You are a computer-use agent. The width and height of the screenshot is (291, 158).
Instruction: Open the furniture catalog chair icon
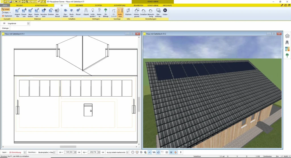[287, 42]
